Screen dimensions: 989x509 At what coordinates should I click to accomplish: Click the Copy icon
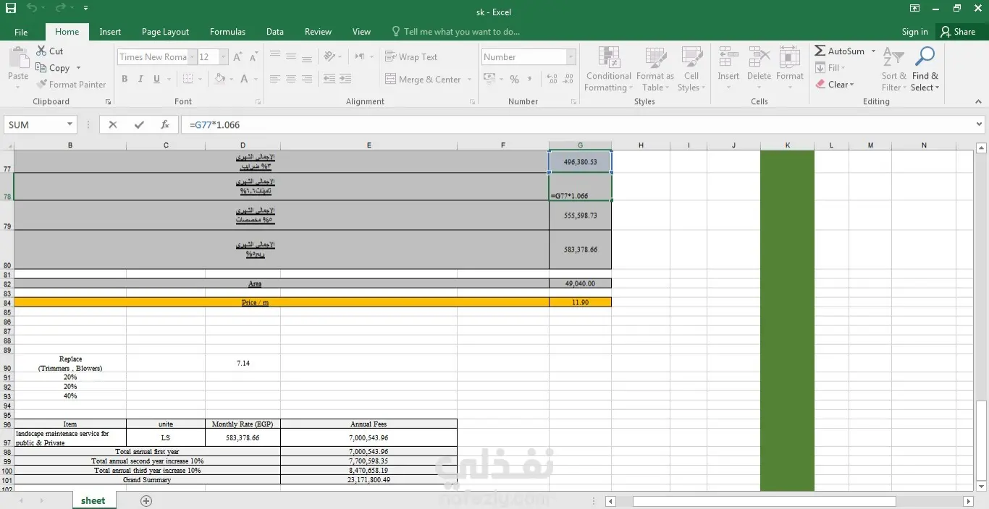click(x=42, y=68)
